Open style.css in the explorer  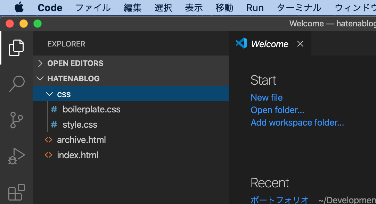click(x=80, y=125)
